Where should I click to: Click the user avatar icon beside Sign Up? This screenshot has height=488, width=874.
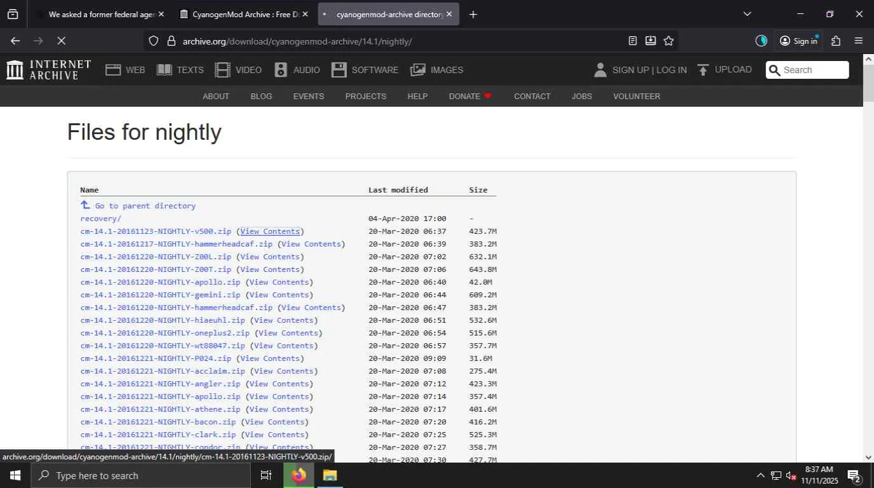600,70
